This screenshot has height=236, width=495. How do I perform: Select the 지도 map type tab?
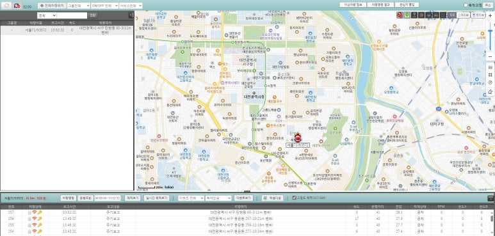452,15
